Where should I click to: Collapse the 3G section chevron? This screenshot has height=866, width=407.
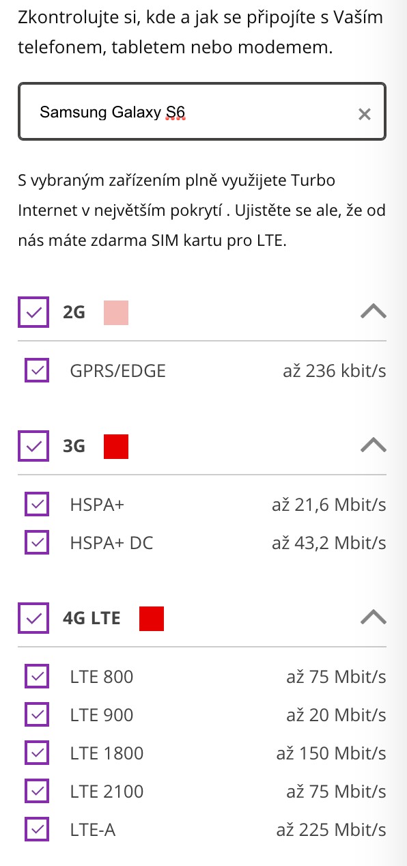pyautogui.click(x=373, y=446)
